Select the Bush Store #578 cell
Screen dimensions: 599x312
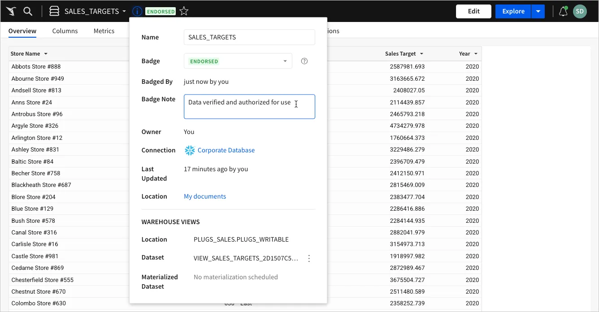(x=33, y=221)
